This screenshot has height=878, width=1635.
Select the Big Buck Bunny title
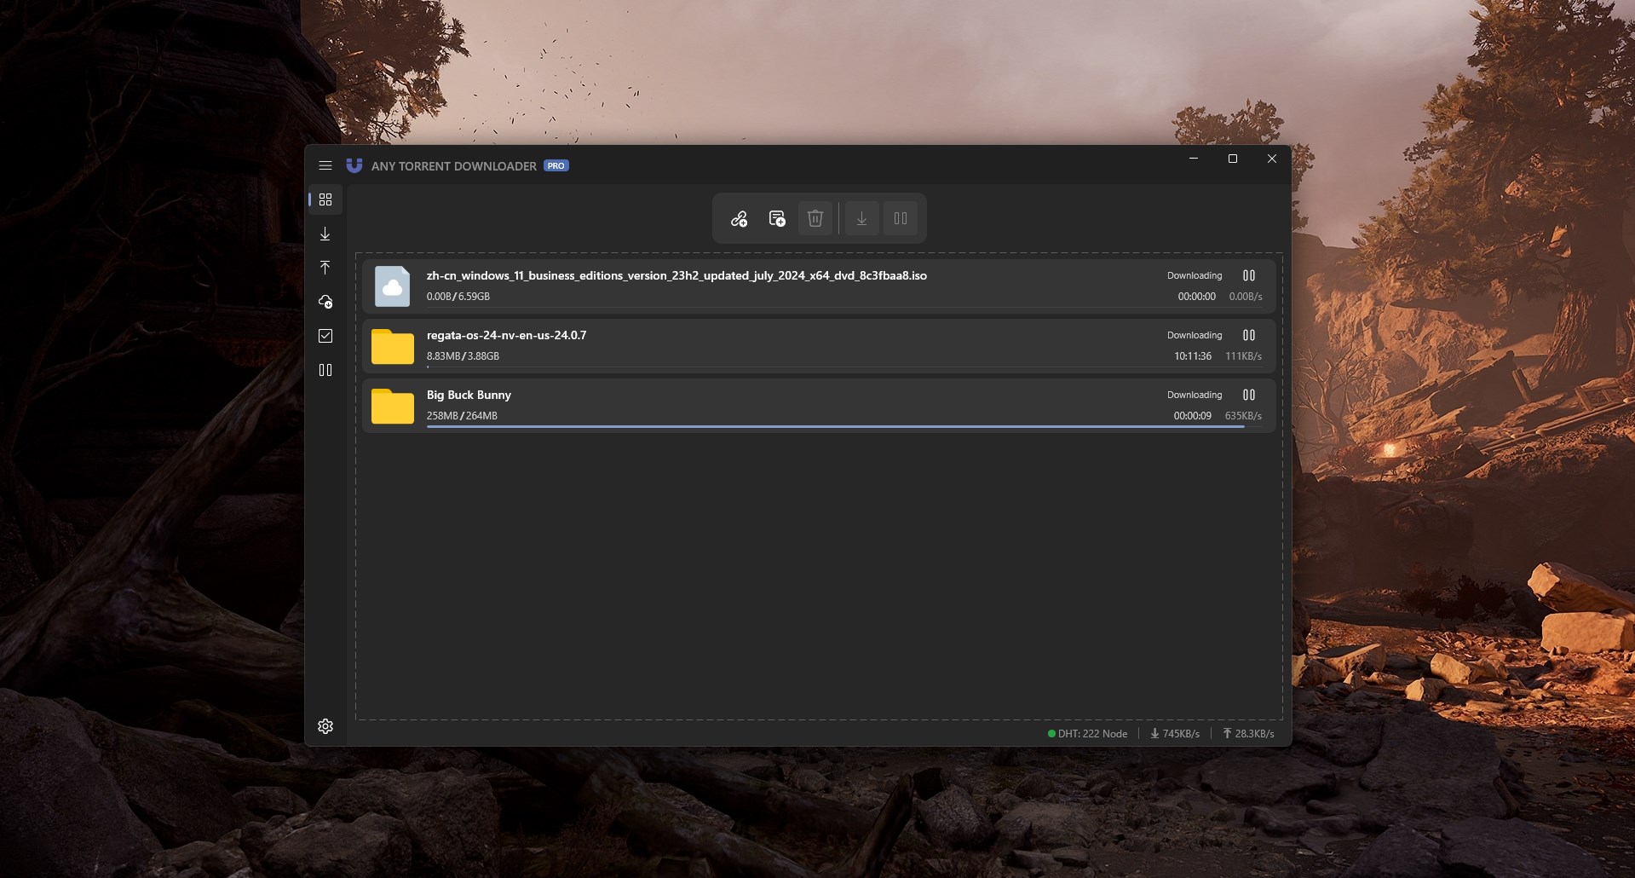469,395
